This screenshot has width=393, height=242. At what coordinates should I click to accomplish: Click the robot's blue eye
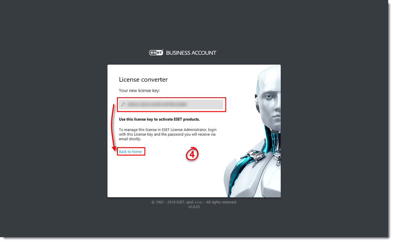tap(268, 96)
